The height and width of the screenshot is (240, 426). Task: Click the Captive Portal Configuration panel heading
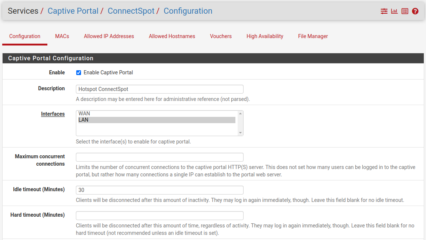pyautogui.click(x=51, y=58)
